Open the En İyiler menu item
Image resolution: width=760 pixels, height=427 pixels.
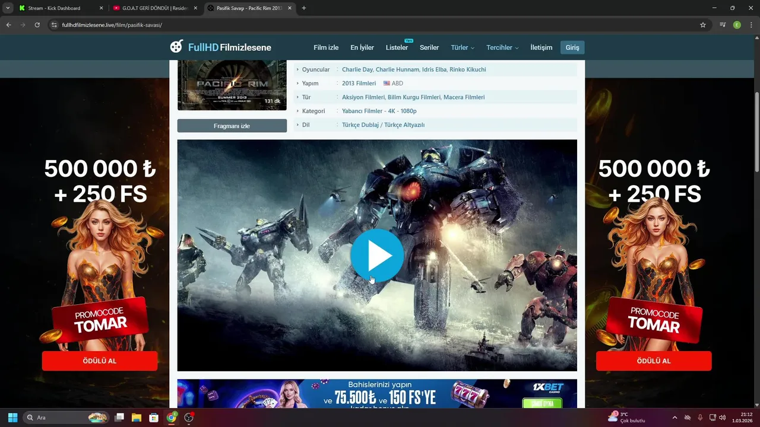click(x=362, y=47)
